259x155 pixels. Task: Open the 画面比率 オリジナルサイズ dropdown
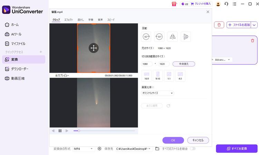[x=157, y=93]
